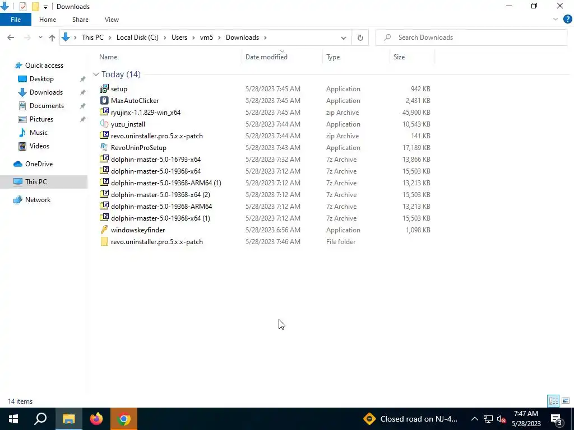Go up one folder level arrow

[52, 38]
